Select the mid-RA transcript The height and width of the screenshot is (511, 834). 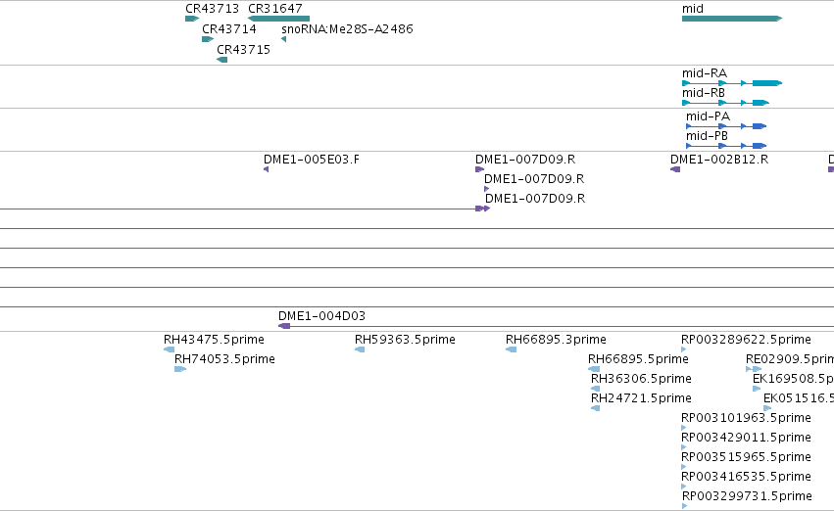732,83
